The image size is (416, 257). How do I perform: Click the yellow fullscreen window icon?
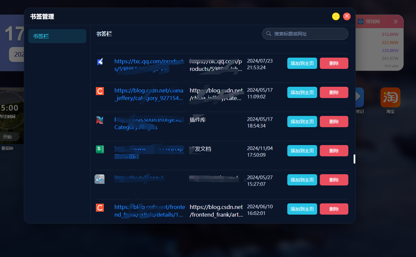[336, 17]
